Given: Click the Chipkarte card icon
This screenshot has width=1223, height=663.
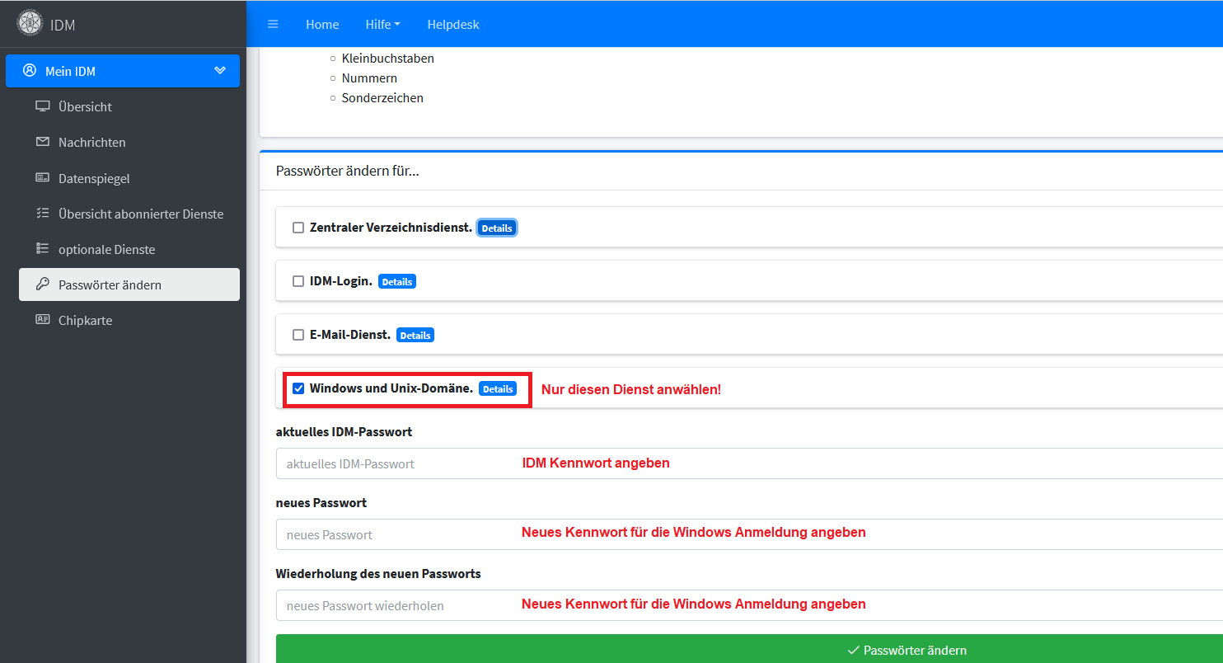Looking at the screenshot, I should pos(43,320).
